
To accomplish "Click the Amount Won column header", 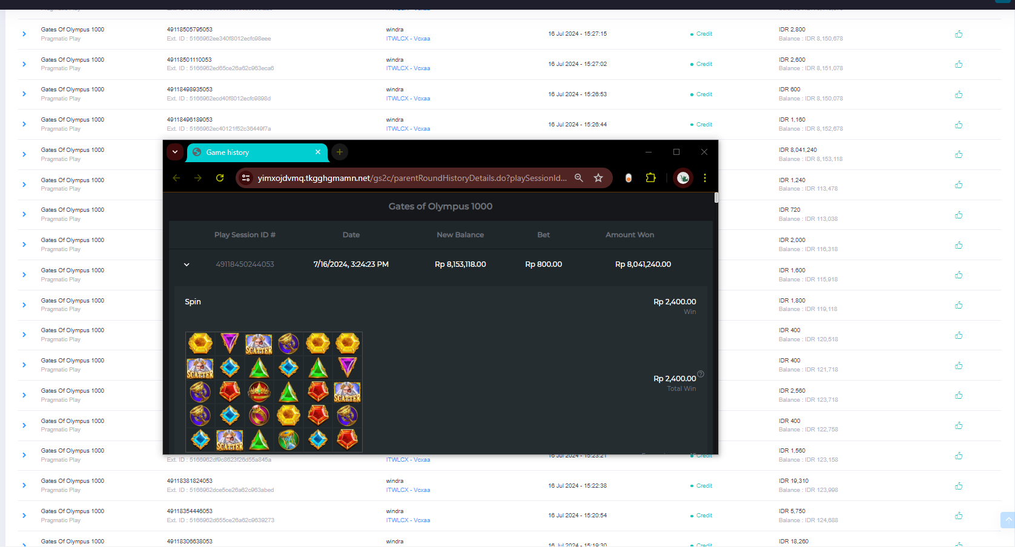I will coord(630,235).
